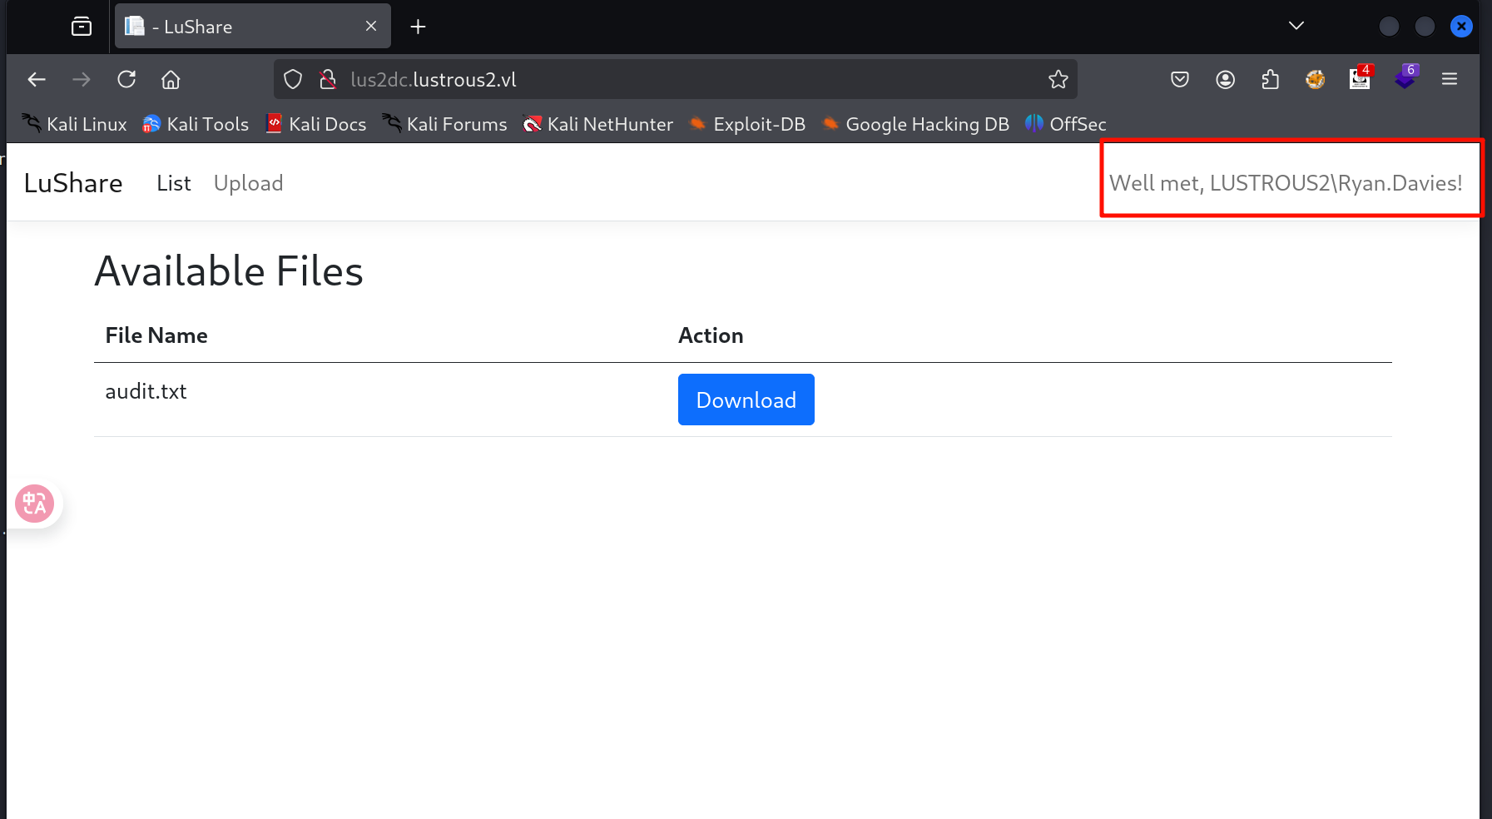1492x819 pixels.
Task: Switch to the Upload nav item
Action: click(248, 183)
